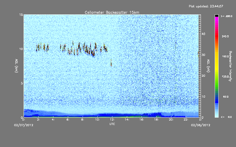Click the isolated cloud return near 12 UTC
Viewport: 236px width, 147px height.
click(x=111, y=63)
